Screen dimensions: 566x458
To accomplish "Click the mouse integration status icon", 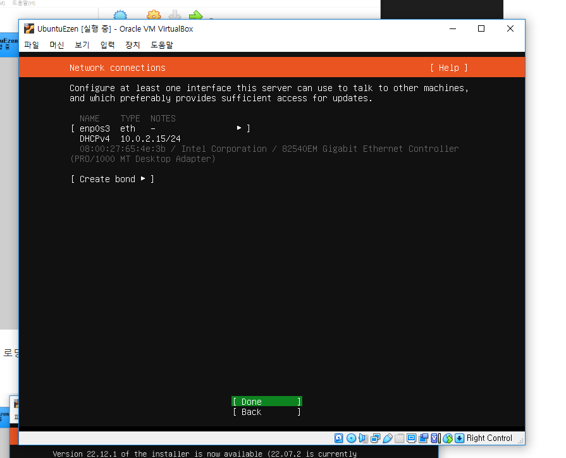I will pos(448,438).
